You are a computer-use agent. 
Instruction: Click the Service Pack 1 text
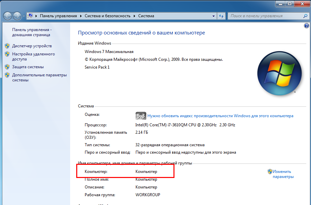(x=97, y=67)
